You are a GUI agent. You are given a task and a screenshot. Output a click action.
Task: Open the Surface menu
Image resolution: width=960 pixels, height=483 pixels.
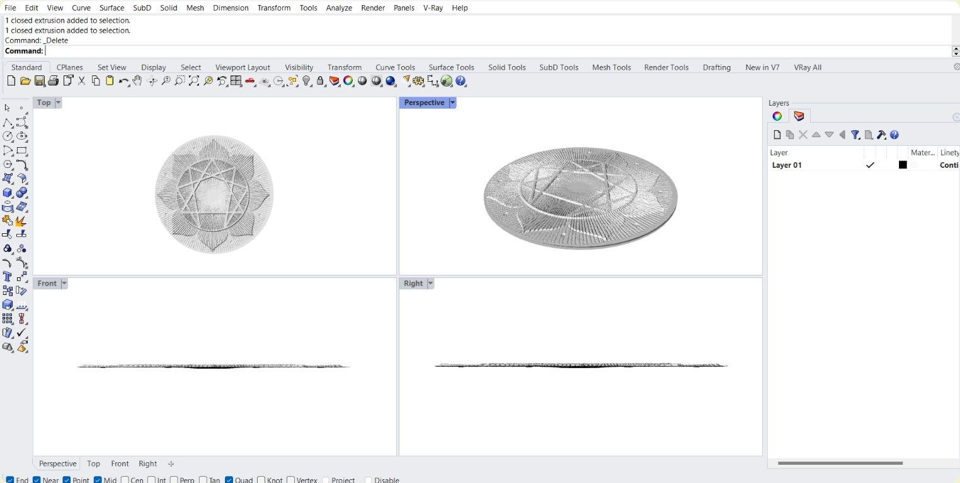pyautogui.click(x=111, y=8)
